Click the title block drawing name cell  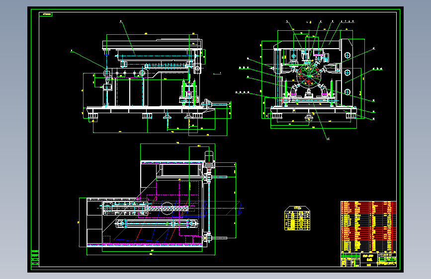coord(368,258)
